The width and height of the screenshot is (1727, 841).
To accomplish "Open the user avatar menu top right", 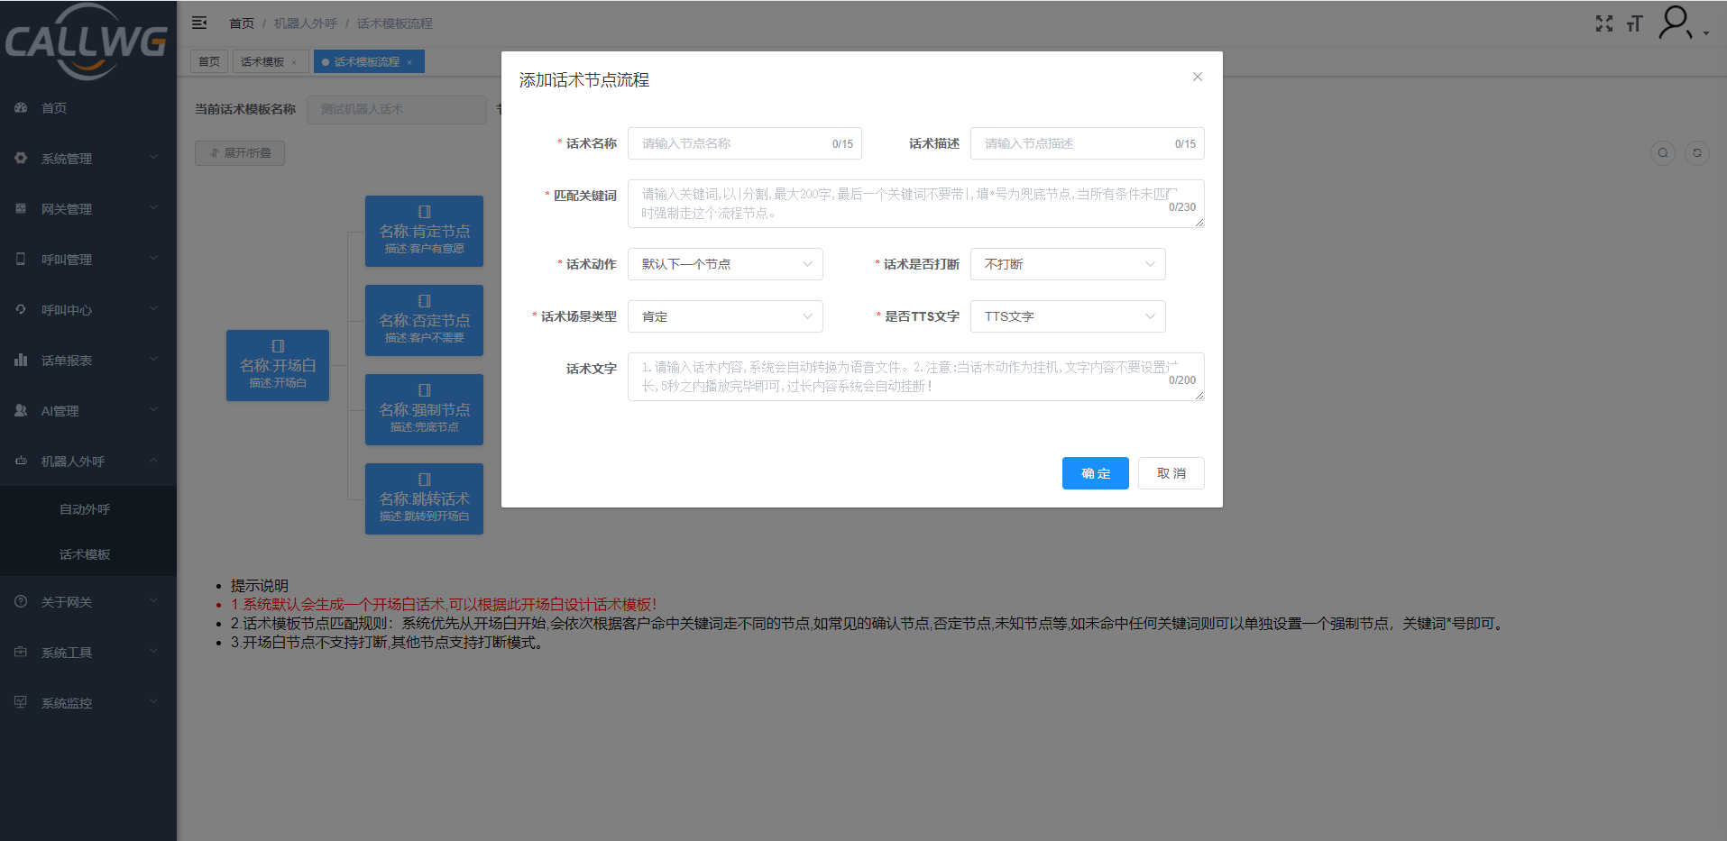I will 1675,22.
